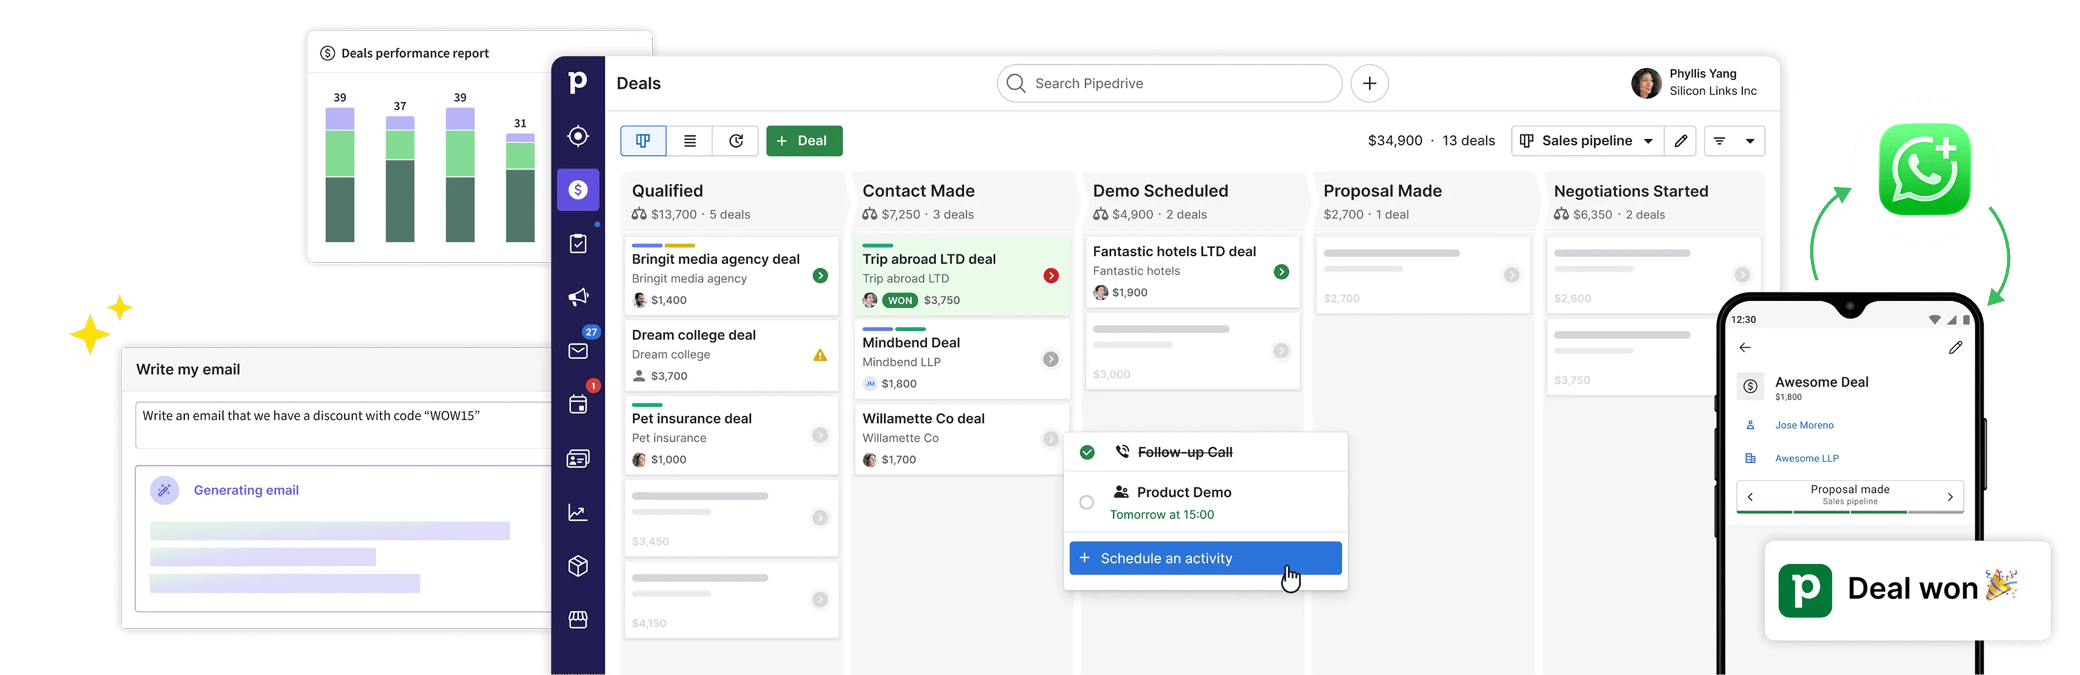Click the first report bar labeled 39
Screen dimensions: 2080x675
pyautogui.click(x=340, y=175)
